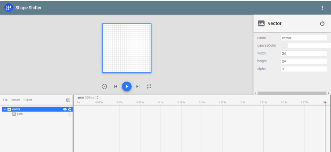Viewport: 331px width, 152px height.
Task: Play the animation
Action: [x=127, y=86]
